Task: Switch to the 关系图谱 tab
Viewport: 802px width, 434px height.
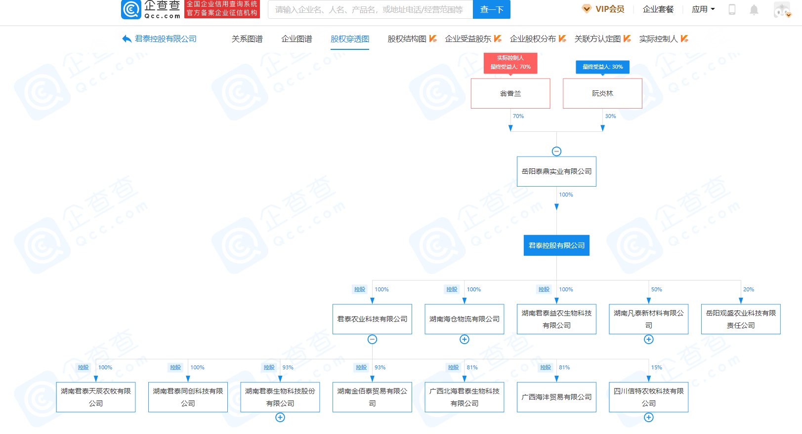Action: 247,39
